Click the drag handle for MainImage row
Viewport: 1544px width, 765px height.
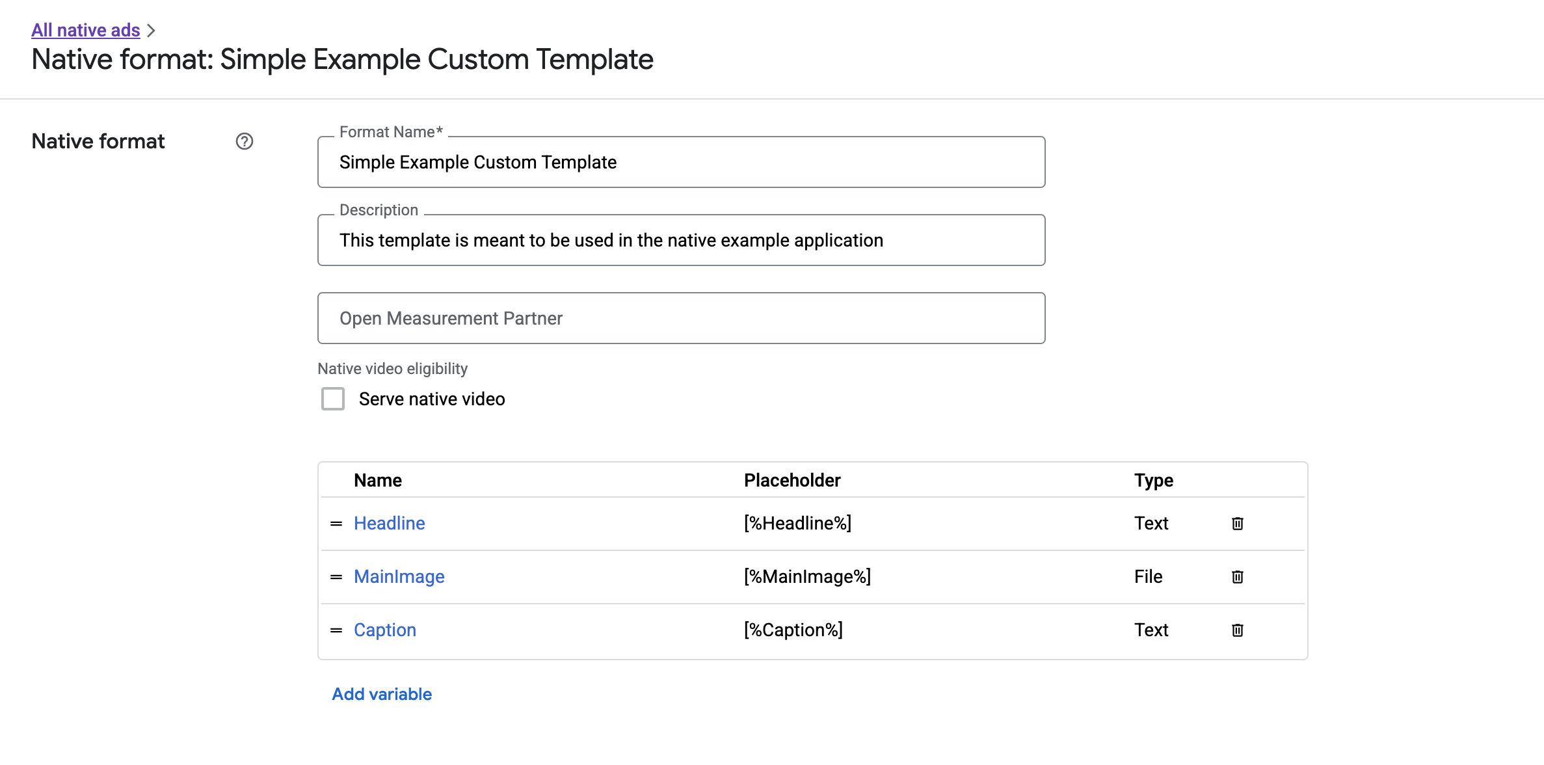click(x=336, y=577)
